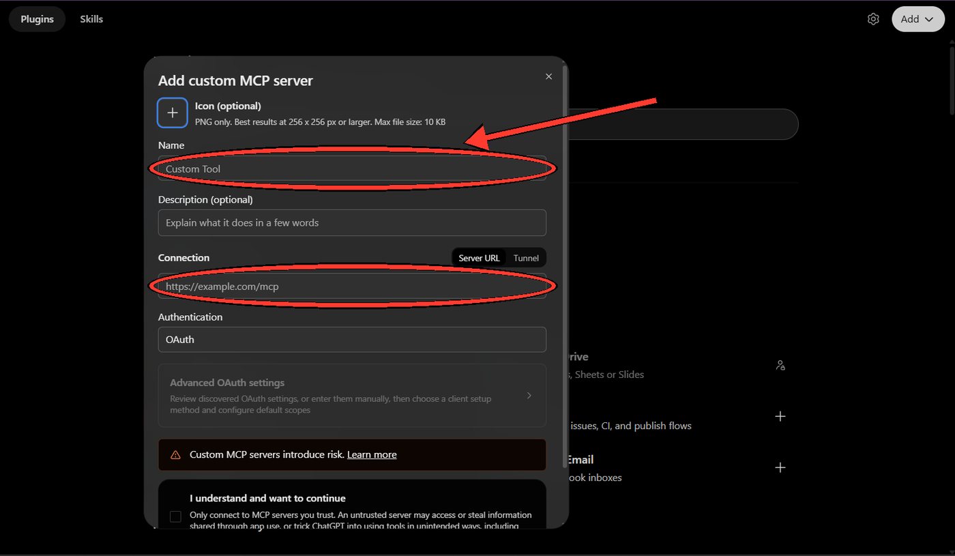The width and height of the screenshot is (955, 556).
Task: Click the plus icon on the Email row
Action: tap(780, 467)
